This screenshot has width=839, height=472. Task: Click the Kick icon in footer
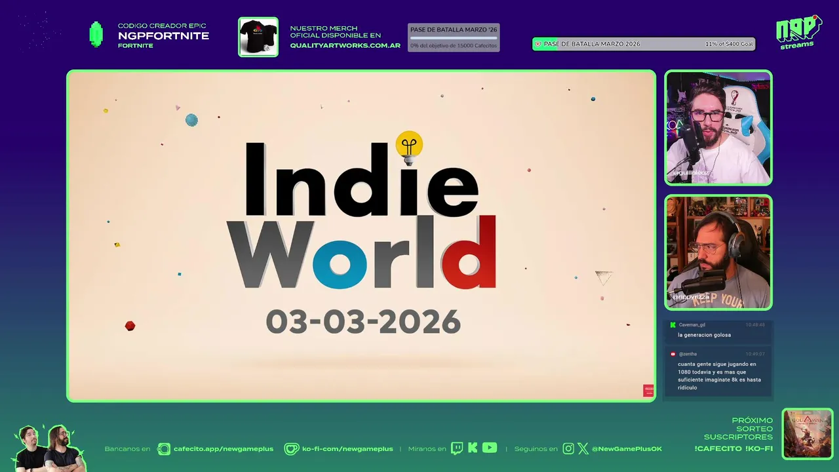473,448
